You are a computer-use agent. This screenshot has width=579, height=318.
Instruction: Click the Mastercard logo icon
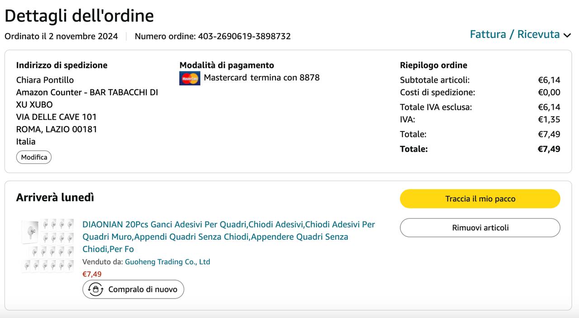pyautogui.click(x=190, y=78)
